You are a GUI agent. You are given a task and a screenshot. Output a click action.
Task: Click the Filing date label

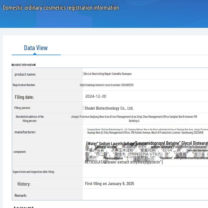(x=24, y=97)
